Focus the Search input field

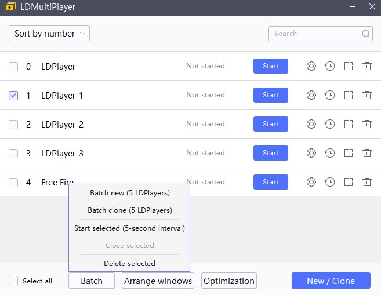[x=321, y=34]
